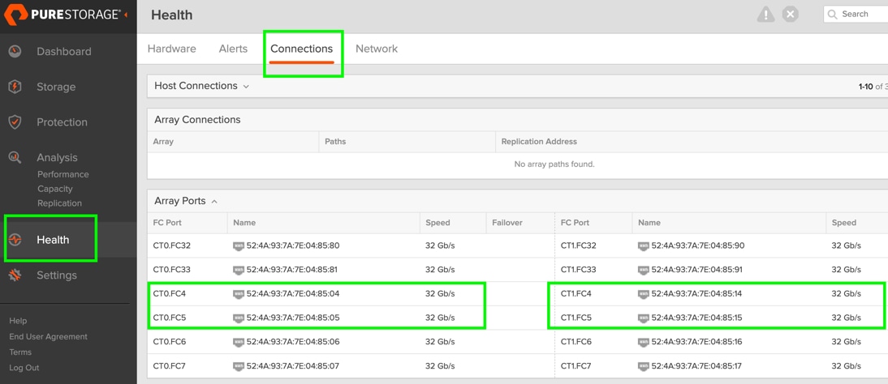
Task: Click the gray X status icon
Action: [791, 15]
